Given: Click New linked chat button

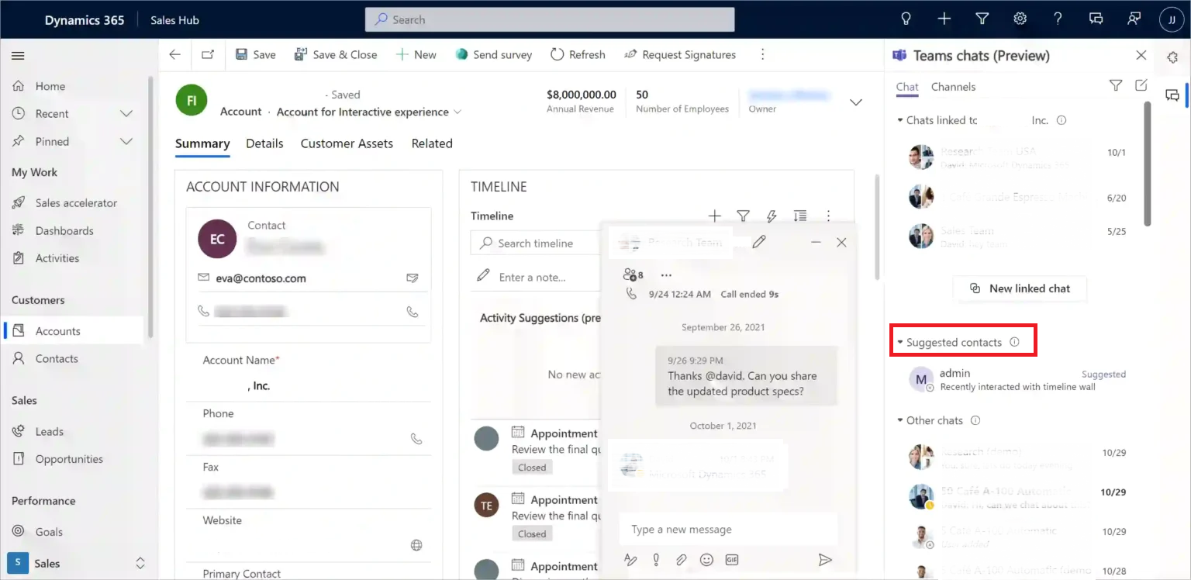Looking at the screenshot, I should [1020, 288].
